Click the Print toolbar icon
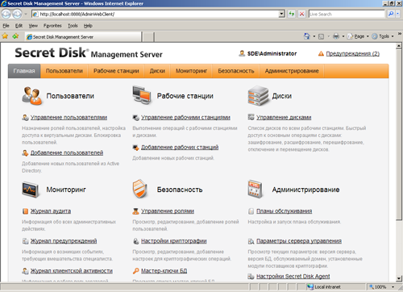Image resolution: width=403 pixels, height=292 pixels. 336,36
